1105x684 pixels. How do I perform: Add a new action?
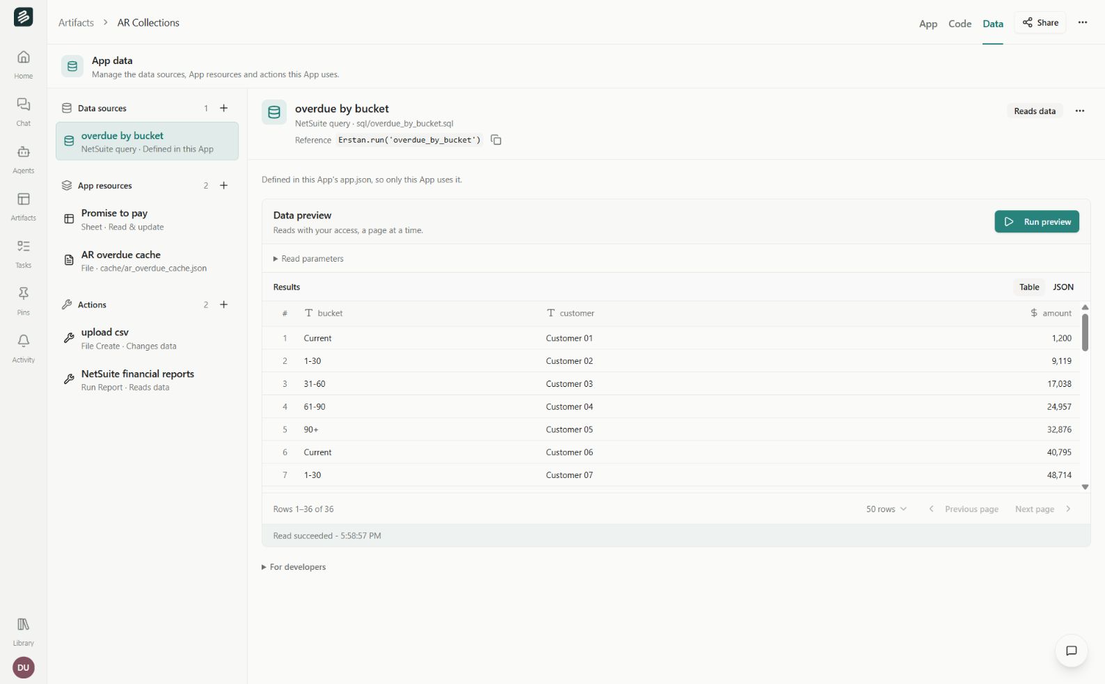point(224,304)
